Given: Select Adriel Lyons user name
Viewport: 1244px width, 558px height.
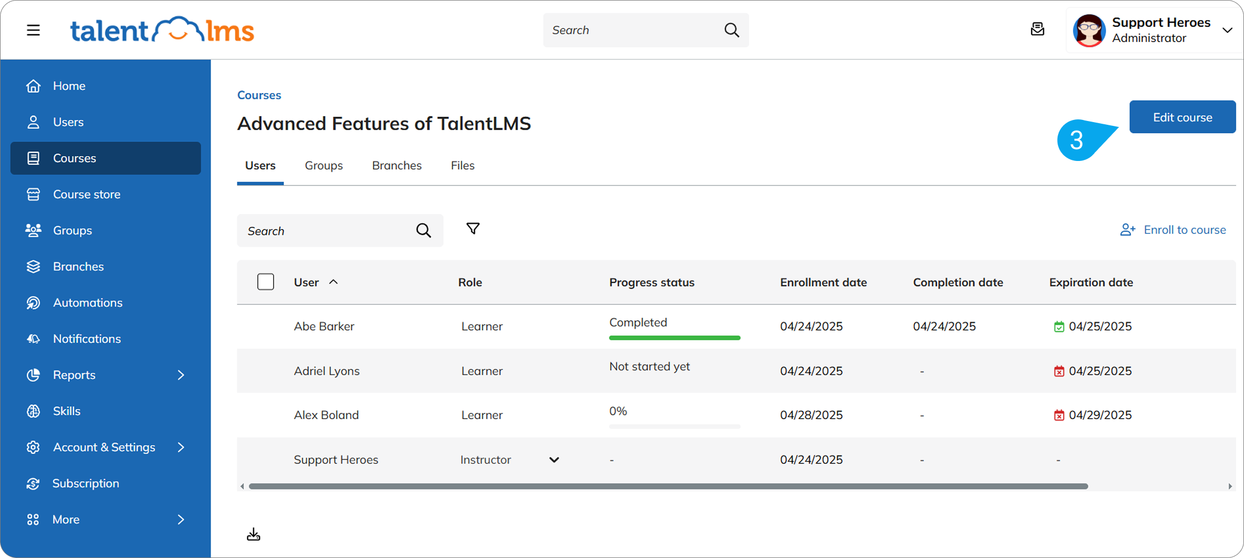Looking at the screenshot, I should [x=326, y=371].
